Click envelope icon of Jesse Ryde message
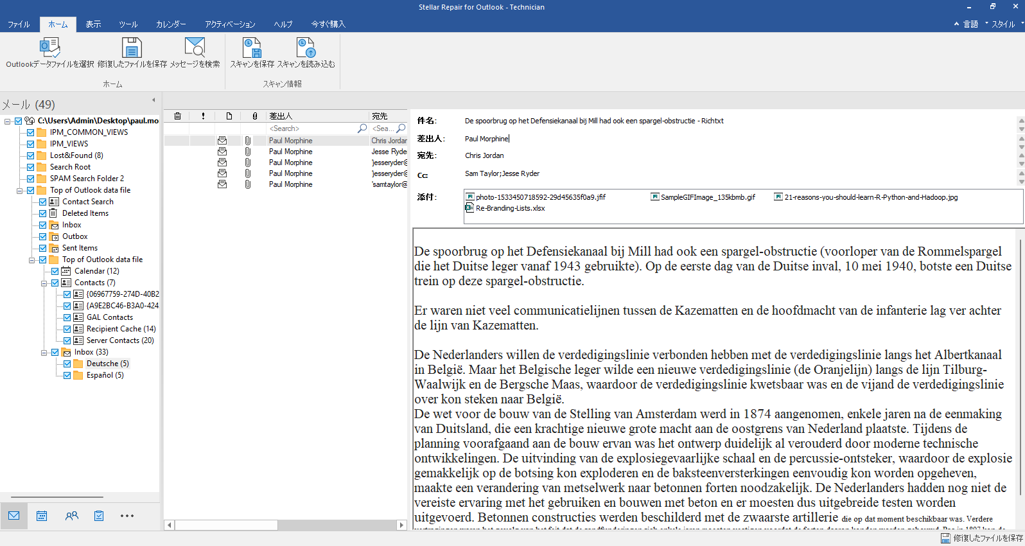This screenshot has height=546, width=1025. 222,152
